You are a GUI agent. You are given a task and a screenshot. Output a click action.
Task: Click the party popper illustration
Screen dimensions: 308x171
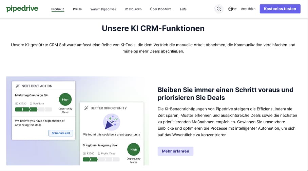(x=112, y=122)
